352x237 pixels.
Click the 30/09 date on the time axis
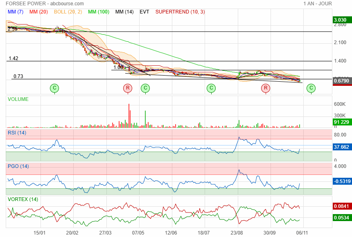click(269, 233)
